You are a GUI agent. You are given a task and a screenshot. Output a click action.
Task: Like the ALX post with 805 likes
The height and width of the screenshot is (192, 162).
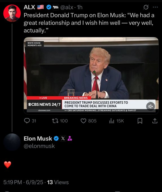pyautogui.click(x=88, y=121)
